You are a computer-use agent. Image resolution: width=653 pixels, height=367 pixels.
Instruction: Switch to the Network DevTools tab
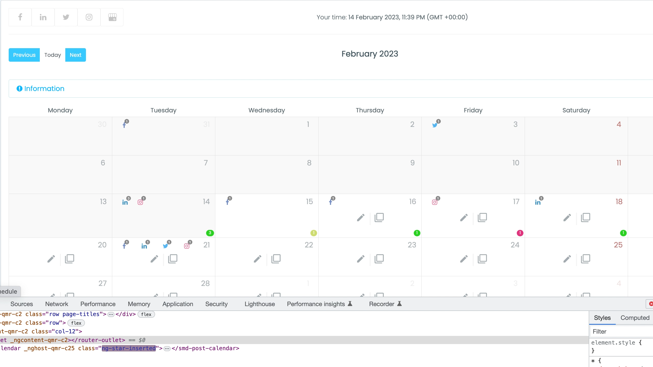tap(57, 304)
